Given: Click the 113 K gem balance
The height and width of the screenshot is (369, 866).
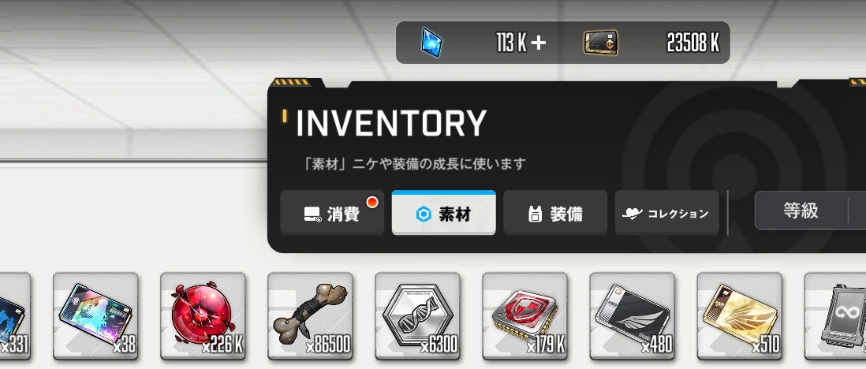Looking at the screenshot, I should (511, 43).
